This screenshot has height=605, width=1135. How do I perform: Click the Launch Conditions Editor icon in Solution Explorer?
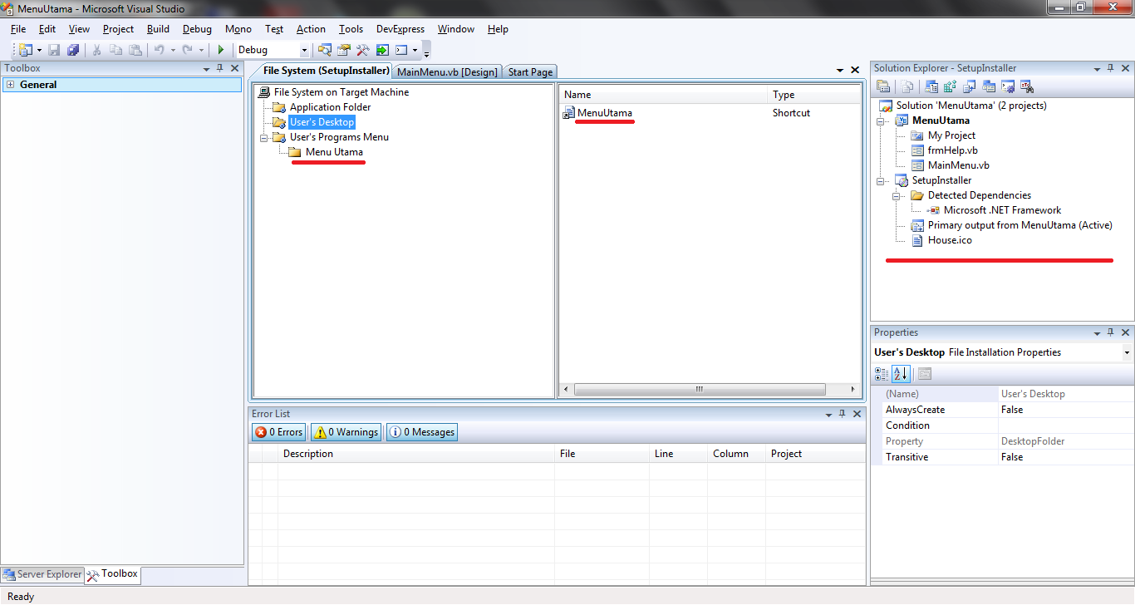(1027, 86)
